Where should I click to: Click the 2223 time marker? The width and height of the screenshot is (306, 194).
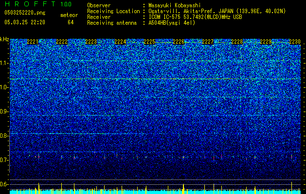tap(91, 42)
